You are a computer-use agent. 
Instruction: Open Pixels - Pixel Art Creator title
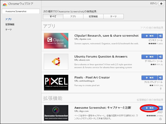coord(92,77)
